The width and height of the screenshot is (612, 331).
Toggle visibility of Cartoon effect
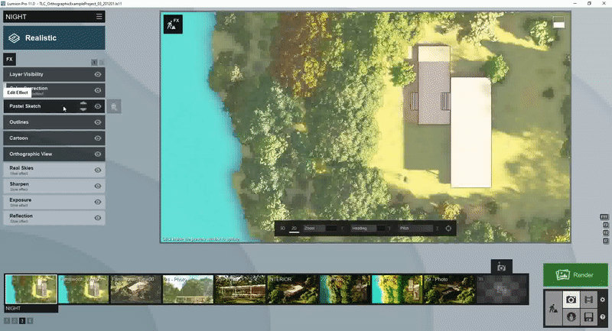point(98,138)
